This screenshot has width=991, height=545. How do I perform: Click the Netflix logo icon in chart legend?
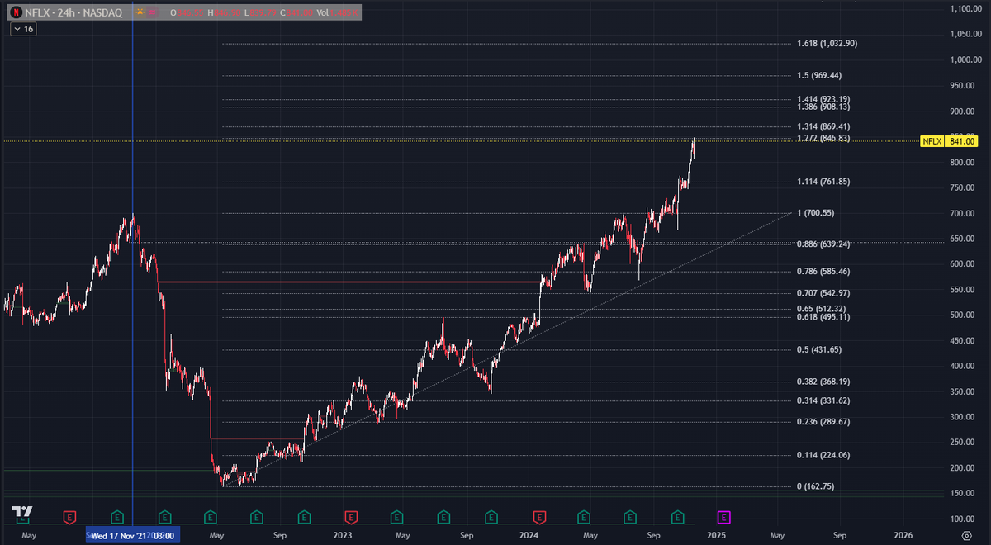tap(16, 12)
